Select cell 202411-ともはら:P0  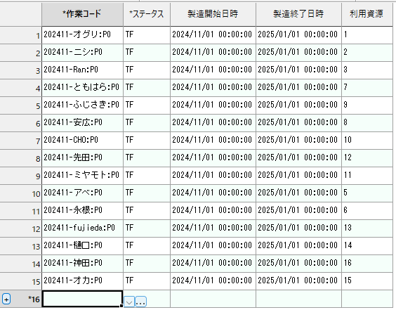coord(82,88)
